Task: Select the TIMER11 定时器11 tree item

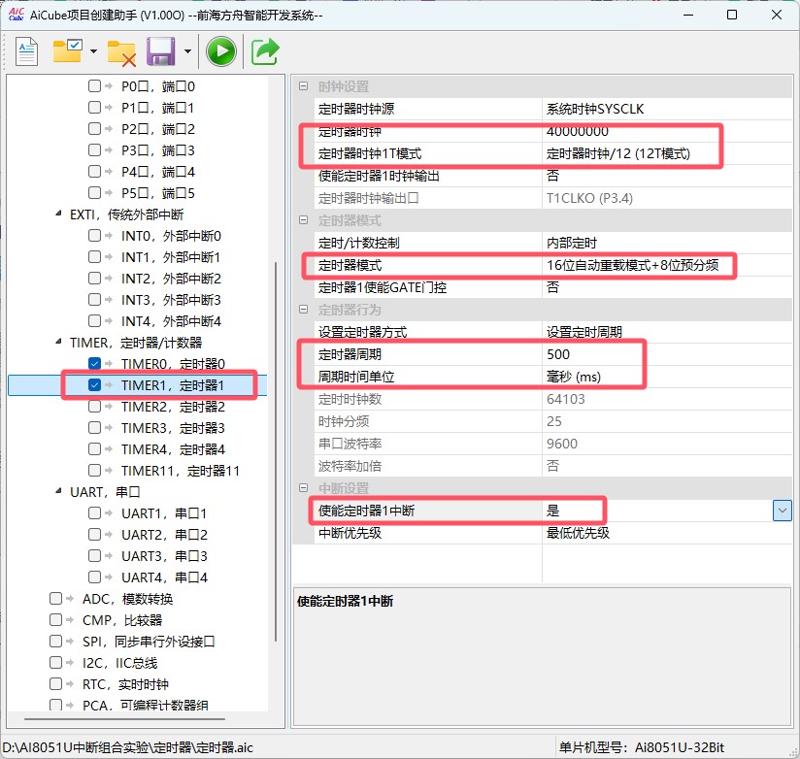Action: (x=181, y=471)
